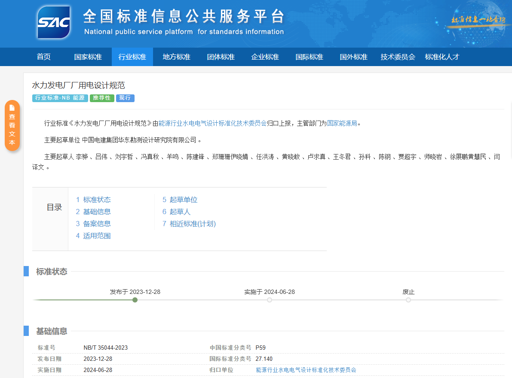Click the 国家能源局 link
The width and height of the screenshot is (512, 378).
point(342,123)
